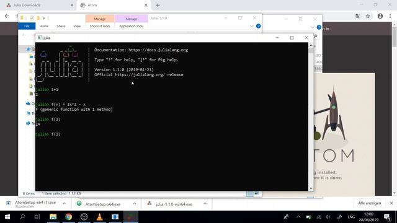The width and height of the screenshot is (397, 223).
Task: Select the Application Tools ribbon tab
Action: pyautogui.click(x=131, y=26)
